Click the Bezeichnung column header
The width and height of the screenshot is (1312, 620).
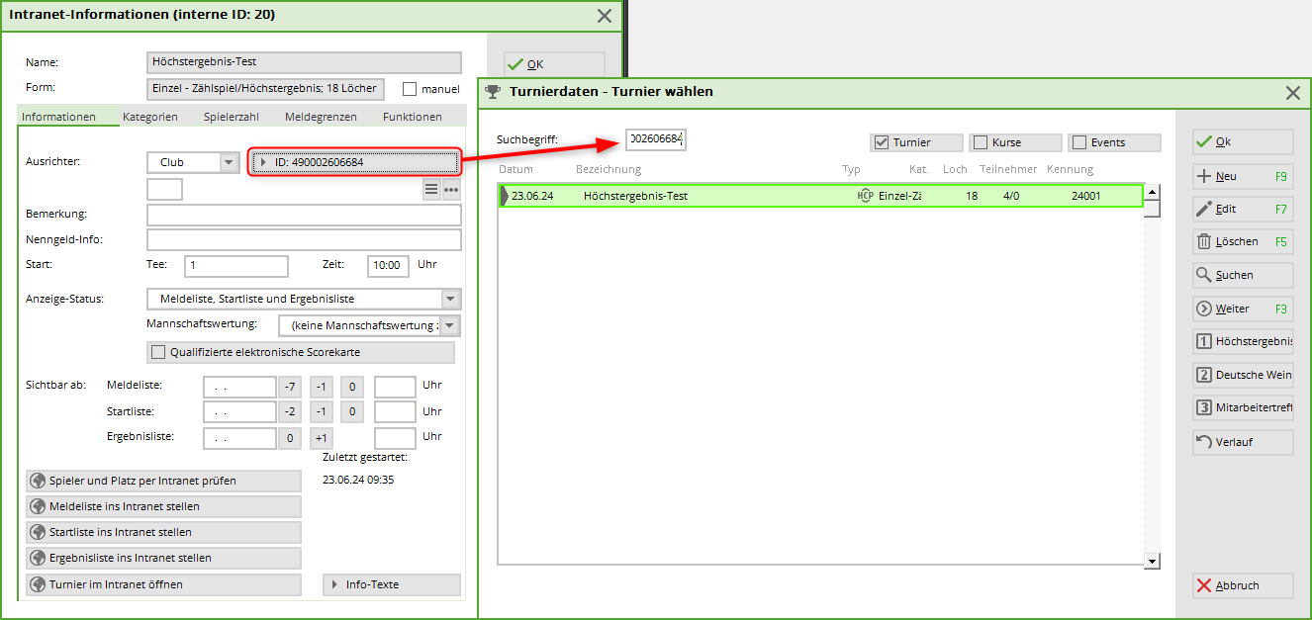(609, 170)
